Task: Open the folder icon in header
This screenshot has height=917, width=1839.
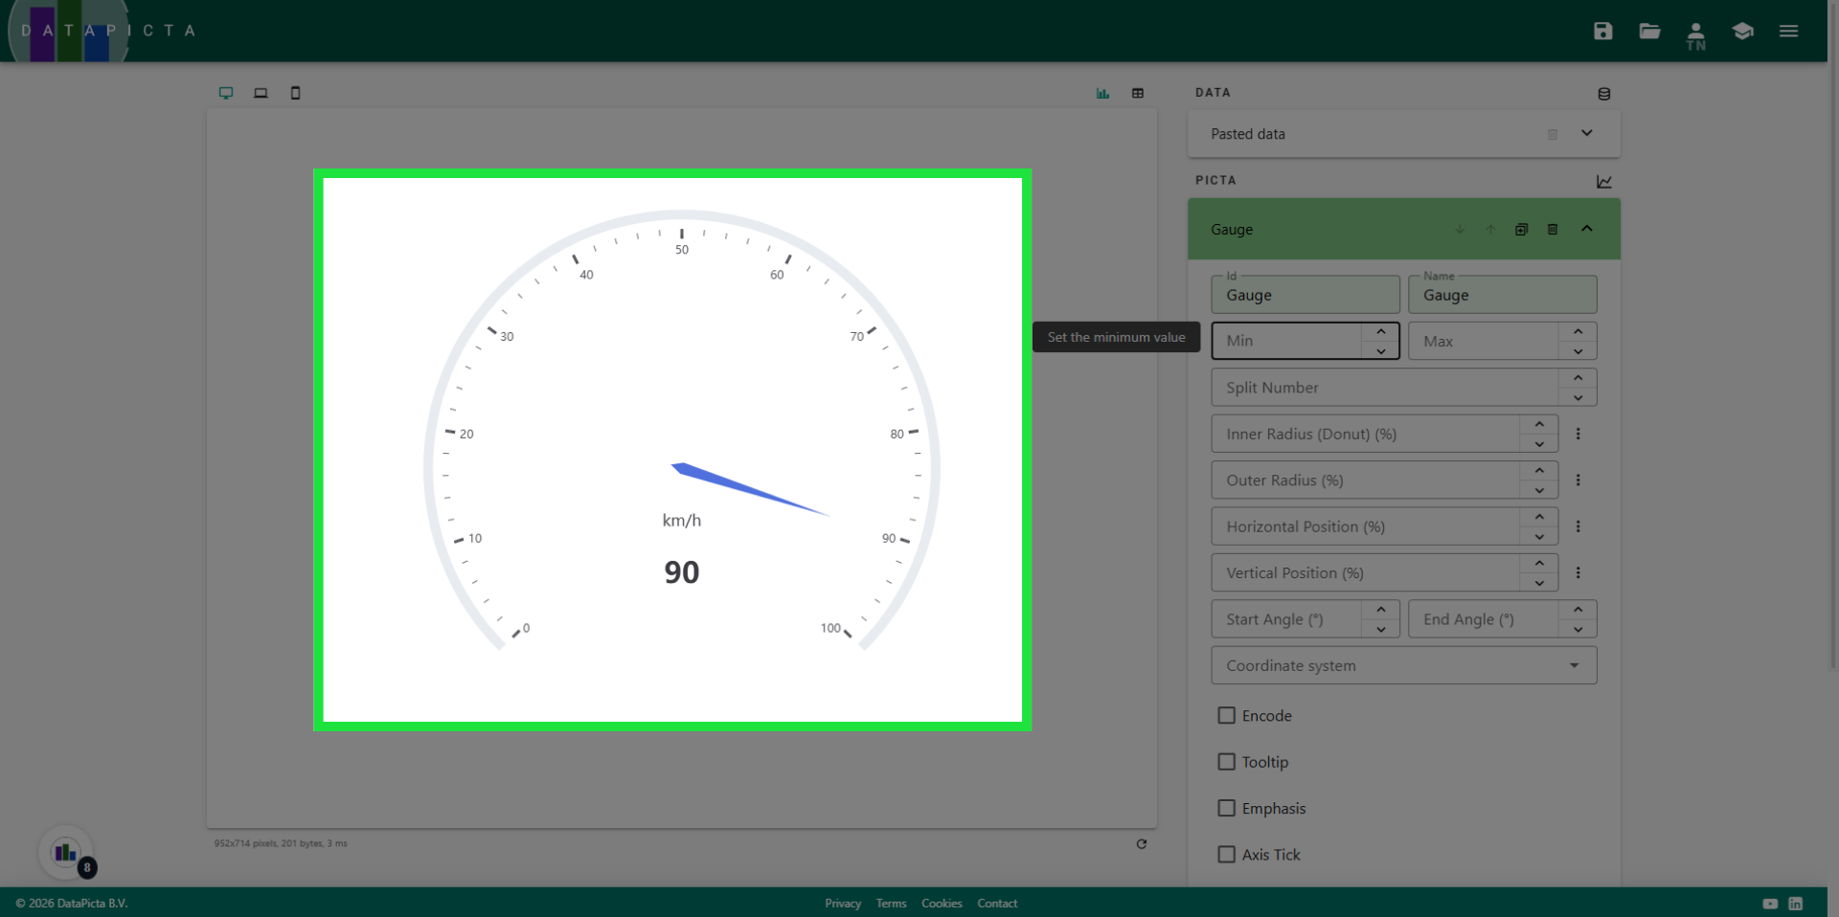Action: (1648, 31)
